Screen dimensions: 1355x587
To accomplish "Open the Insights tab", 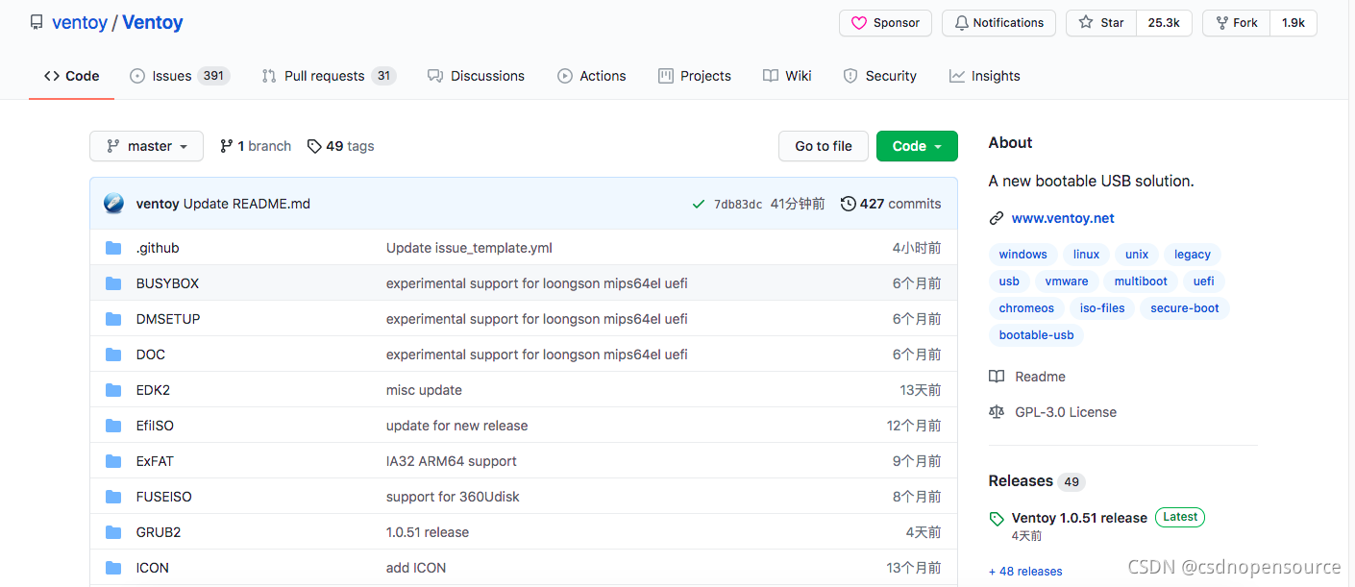I will point(984,76).
